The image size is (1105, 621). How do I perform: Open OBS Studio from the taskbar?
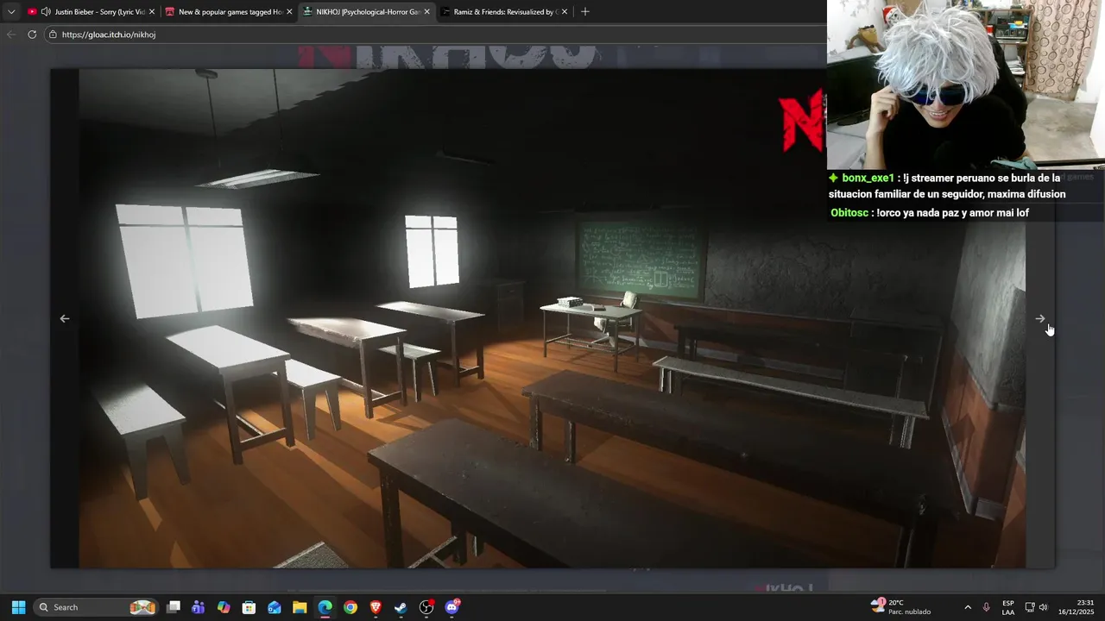pos(426,607)
